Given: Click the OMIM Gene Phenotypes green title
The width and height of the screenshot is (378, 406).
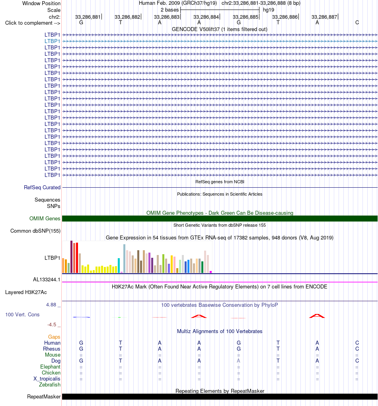Looking at the screenshot, I should [220, 213].
